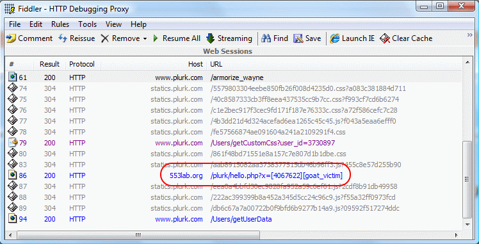Click the icon for session 88

13,197
